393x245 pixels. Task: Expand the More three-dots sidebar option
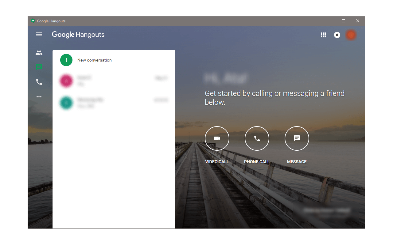pyautogui.click(x=39, y=97)
